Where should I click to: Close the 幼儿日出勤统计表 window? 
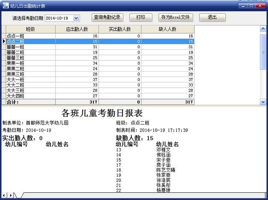tap(260, 6)
